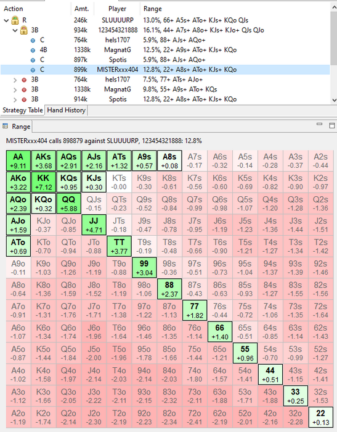Screen dimensions: 337x432
Task: Click the ATo +0.69 hand cell
Action: pyautogui.click(x=18, y=246)
